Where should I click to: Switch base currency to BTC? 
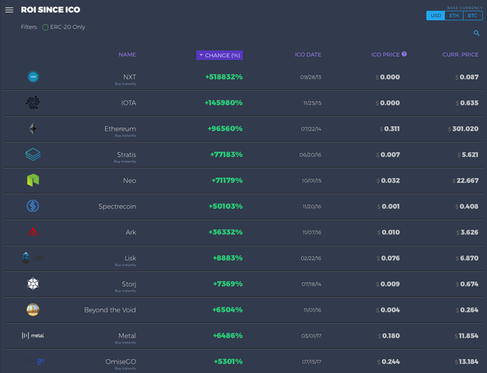[472, 16]
